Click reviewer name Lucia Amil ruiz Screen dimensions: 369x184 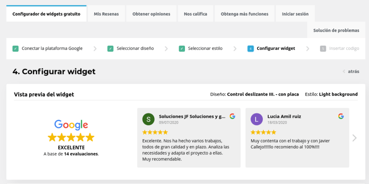(x=284, y=116)
